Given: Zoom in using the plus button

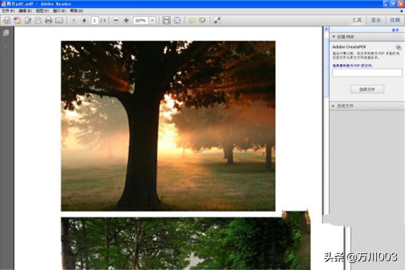Looking at the screenshot, I should coord(126,20).
